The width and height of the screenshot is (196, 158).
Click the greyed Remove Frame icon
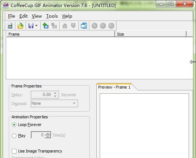54,26
